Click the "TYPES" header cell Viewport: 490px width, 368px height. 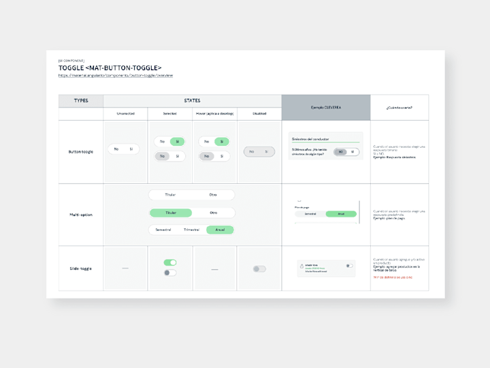point(81,101)
